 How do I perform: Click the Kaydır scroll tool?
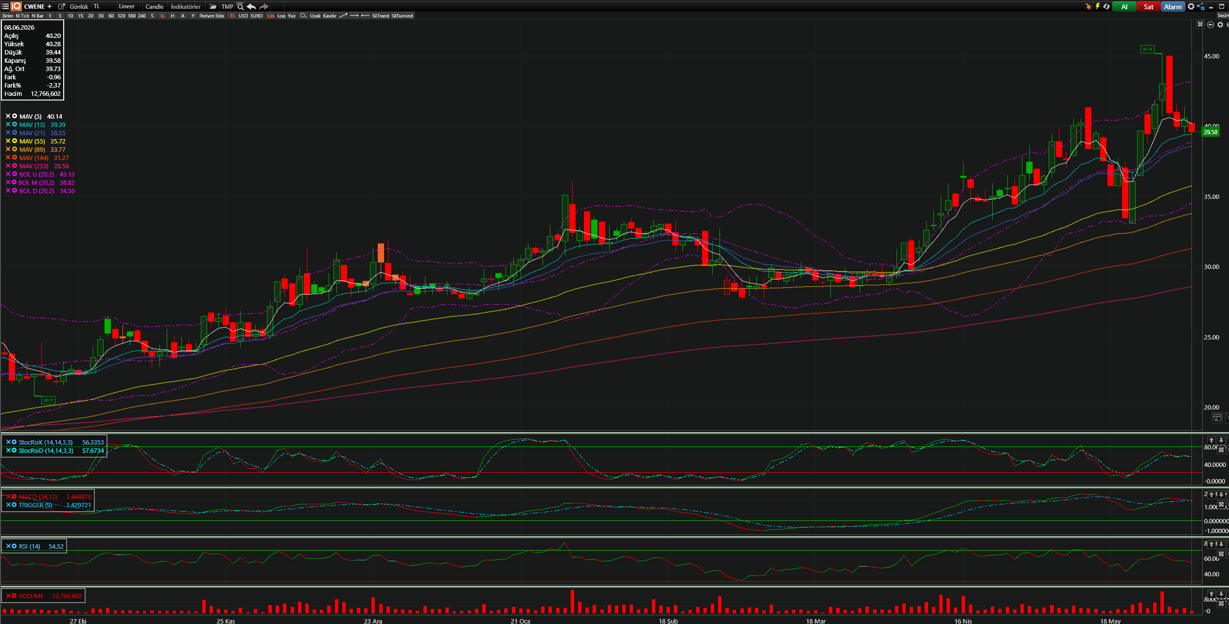(x=330, y=16)
